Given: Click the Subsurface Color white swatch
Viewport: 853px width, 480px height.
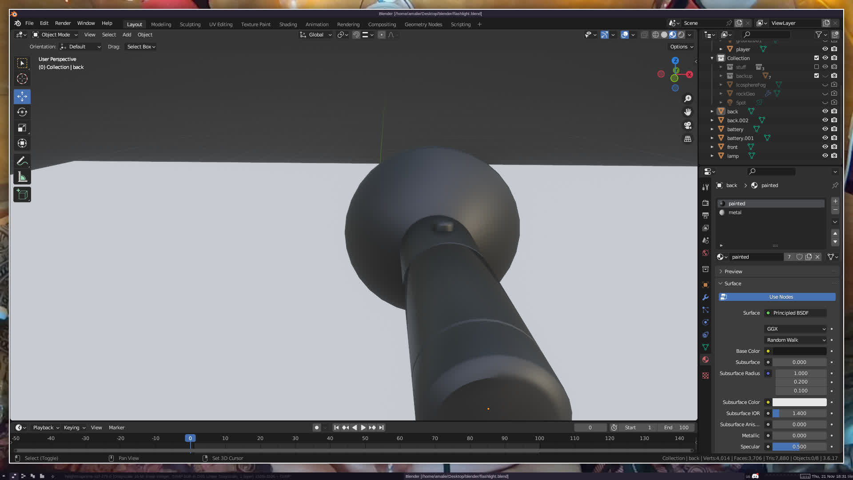Looking at the screenshot, I should coord(799,402).
